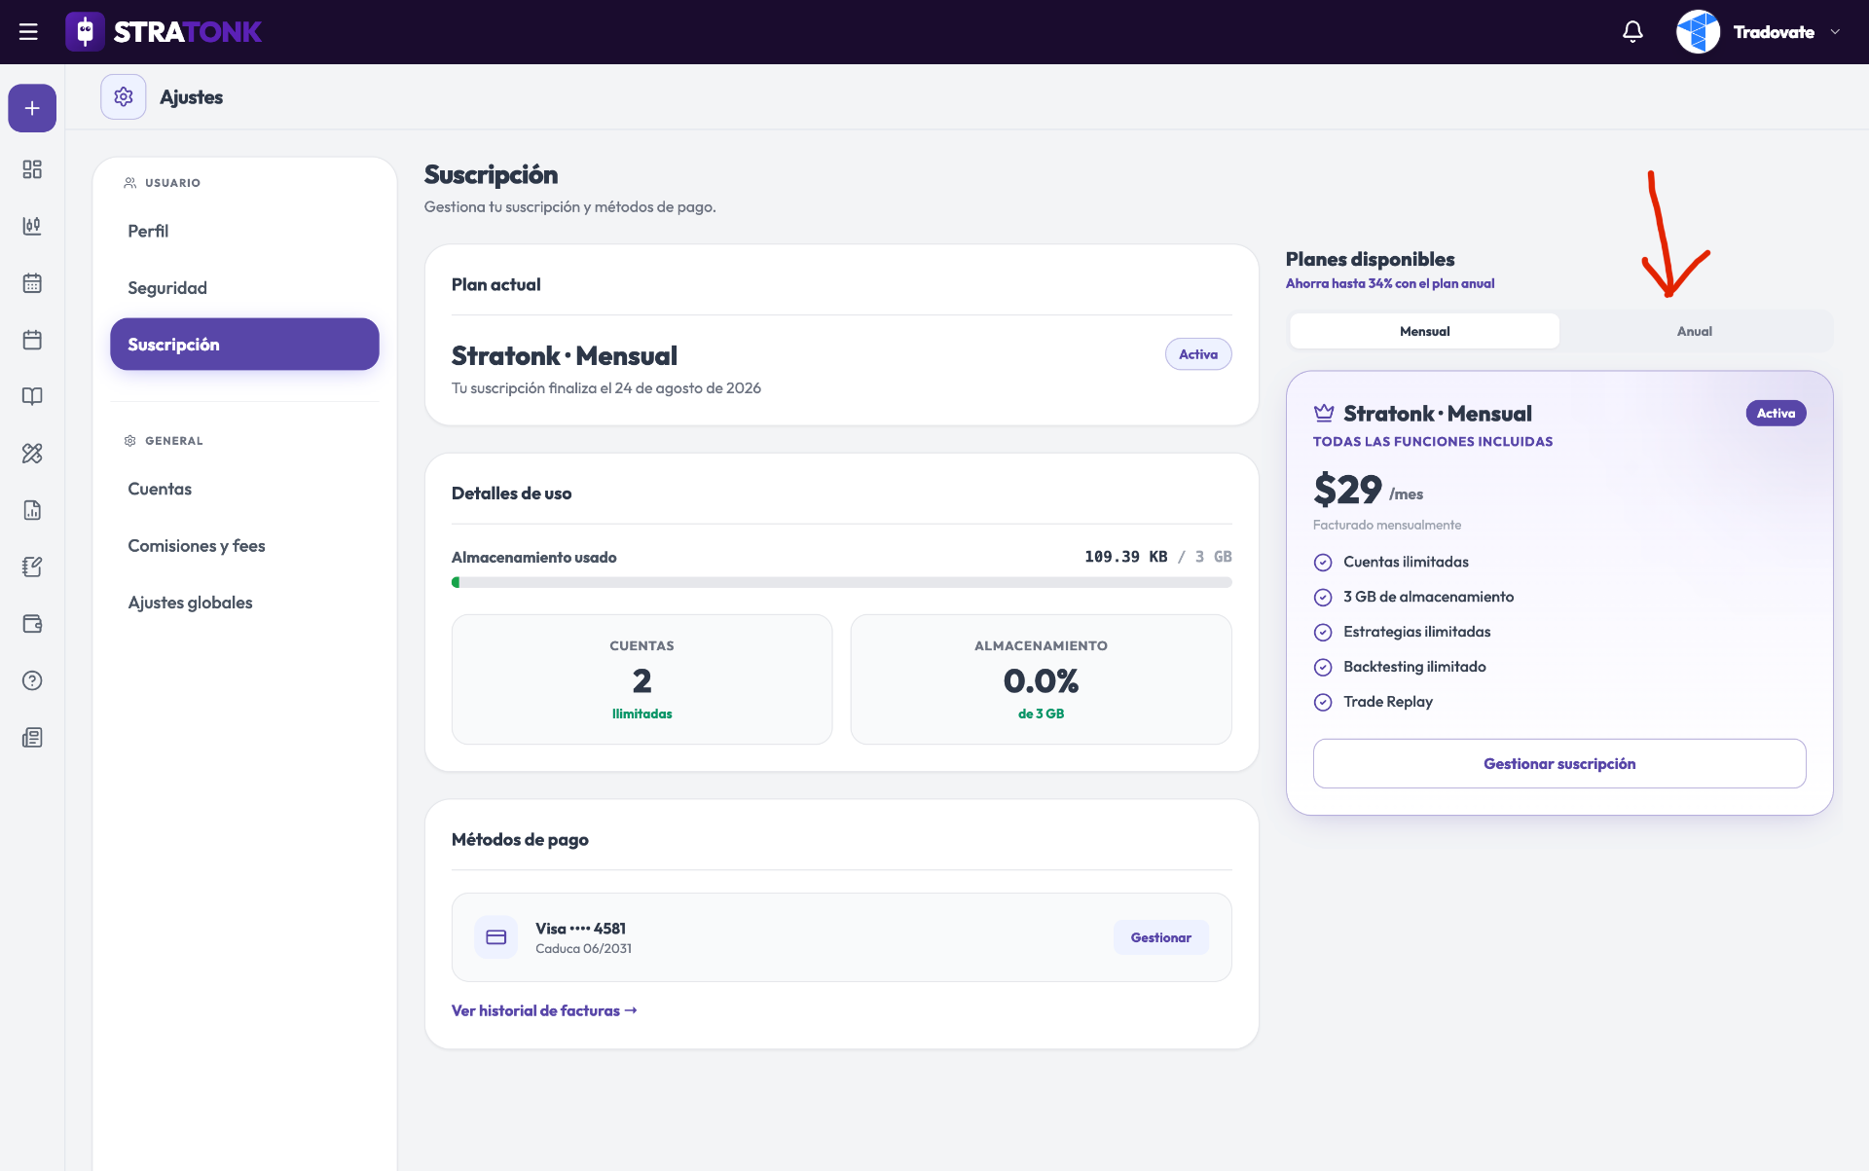Click the 109.39 KB storage value
Screen dimensions: 1869x1171
pos(1126,557)
